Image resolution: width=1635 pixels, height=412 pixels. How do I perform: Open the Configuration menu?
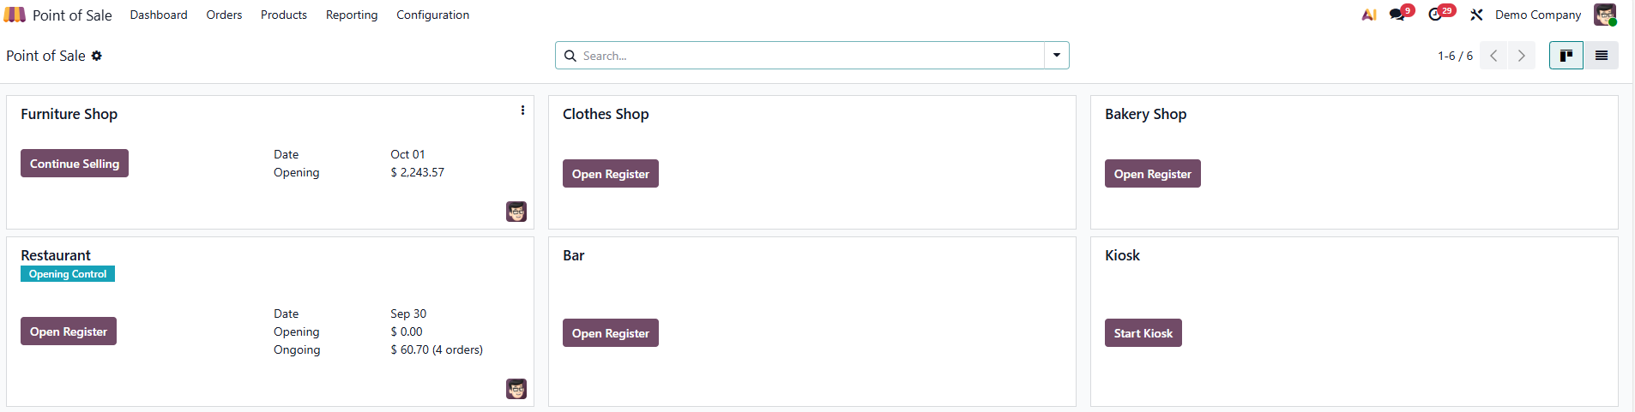(432, 15)
